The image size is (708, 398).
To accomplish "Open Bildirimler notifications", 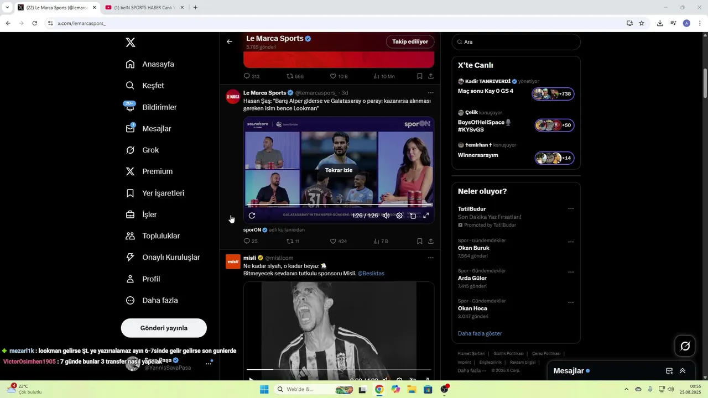I will point(151,107).
